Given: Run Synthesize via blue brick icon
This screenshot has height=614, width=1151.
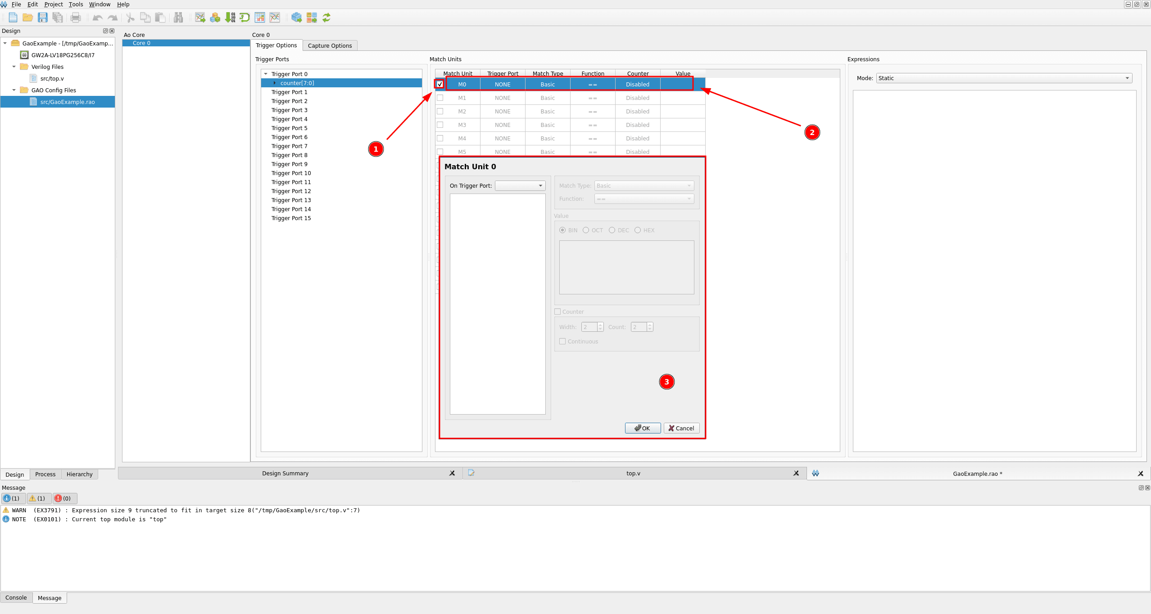Looking at the screenshot, I should 296,18.
